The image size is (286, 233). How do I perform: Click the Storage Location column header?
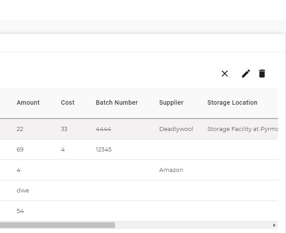(x=232, y=102)
